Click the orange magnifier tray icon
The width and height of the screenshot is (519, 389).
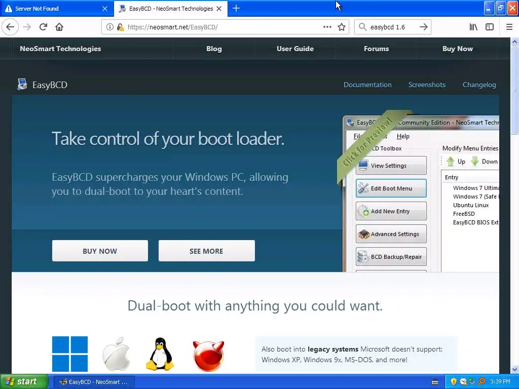[481, 381]
